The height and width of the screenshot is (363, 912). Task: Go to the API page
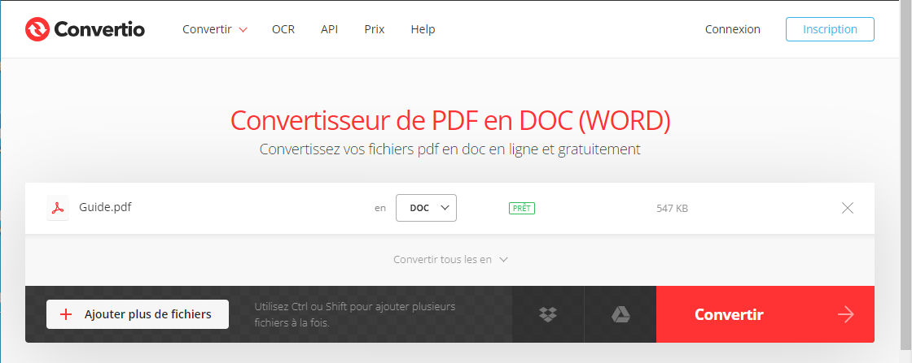click(329, 29)
